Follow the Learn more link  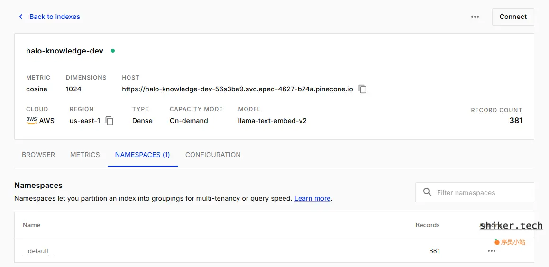pyautogui.click(x=312, y=198)
